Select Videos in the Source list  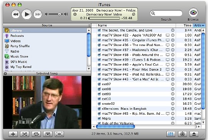pyautogui.click(x=45, y=41)
